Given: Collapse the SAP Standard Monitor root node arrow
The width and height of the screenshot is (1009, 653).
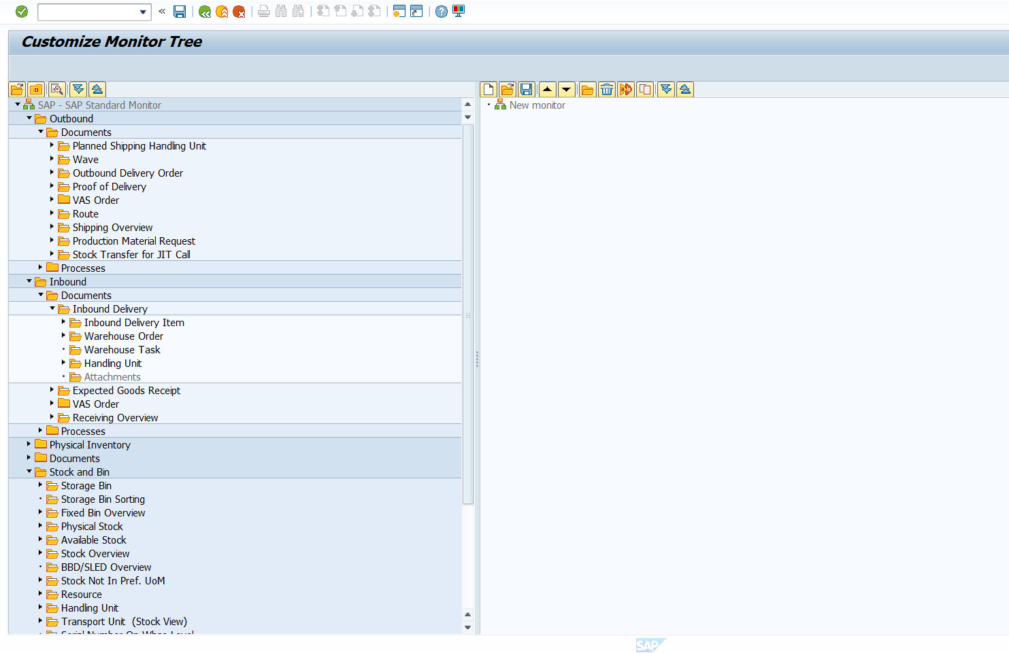Looking at the screenshot, I should [x=18, y=105].
